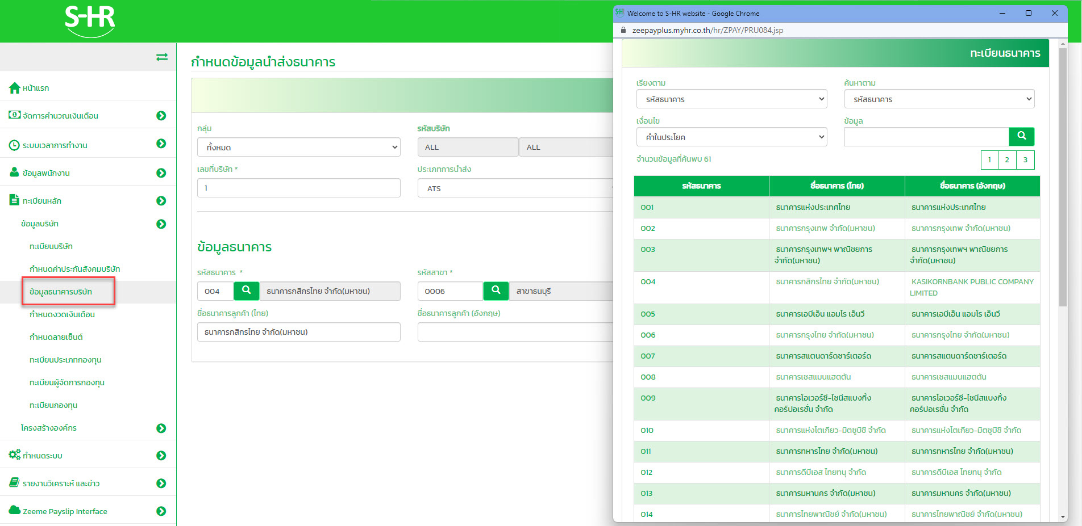The image size is (1082, 526).
Task: Expand the กำหนดระบบ menu chevron
Action: [161, 455]
